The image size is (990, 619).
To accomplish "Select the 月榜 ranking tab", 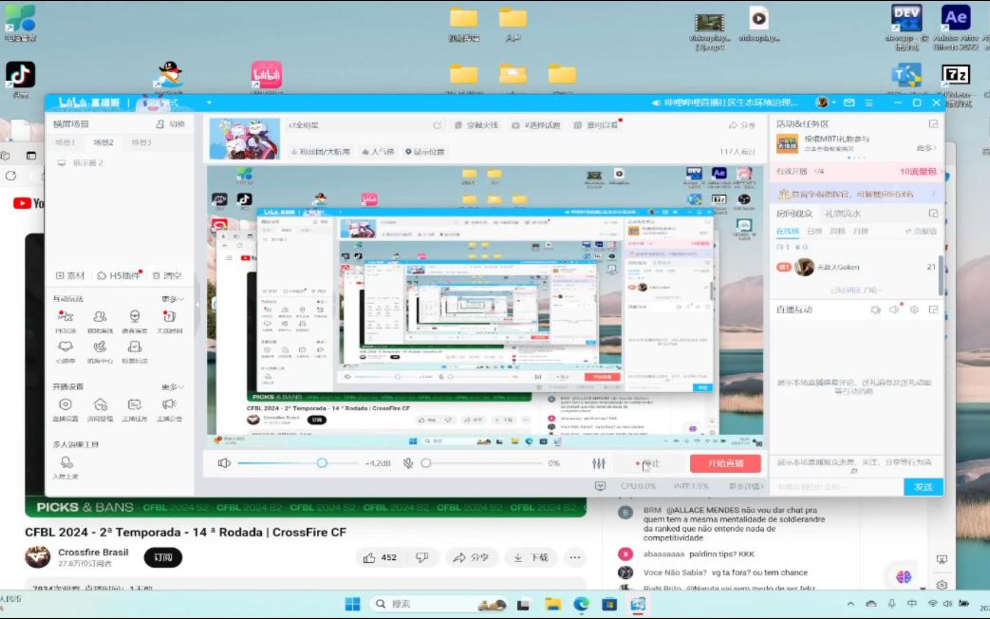I will pyautogui.click(x=860, y=231).
